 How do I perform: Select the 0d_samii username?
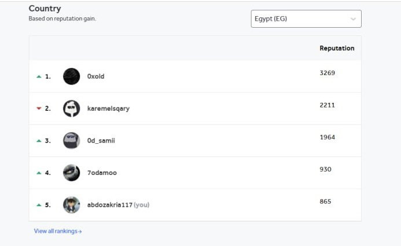(101, 140)
